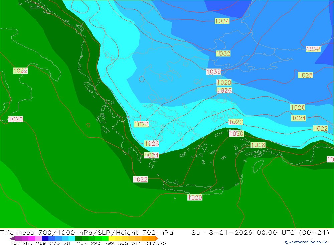
Task: Click the 320 legend value
Action: click(161, 243)
